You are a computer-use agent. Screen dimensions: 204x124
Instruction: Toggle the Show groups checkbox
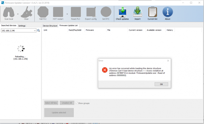(77, 103)
